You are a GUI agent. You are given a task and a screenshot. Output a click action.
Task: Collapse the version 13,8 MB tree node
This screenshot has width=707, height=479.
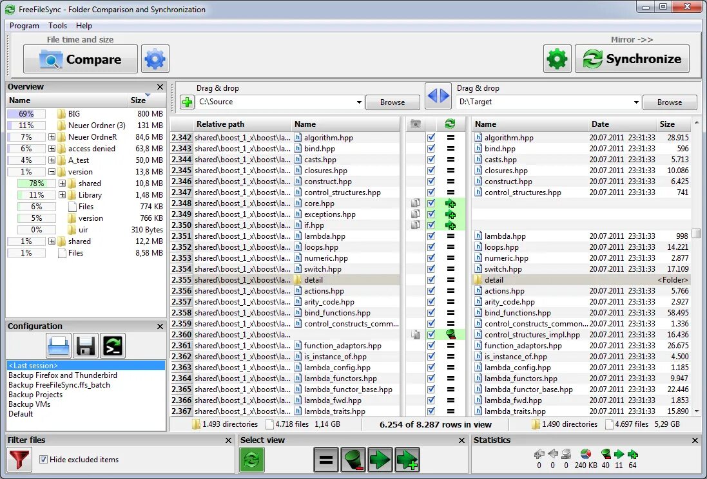(x=52, y=172)
